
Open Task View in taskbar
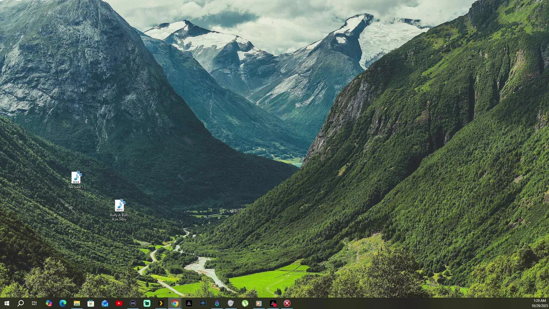pos(34,303)
